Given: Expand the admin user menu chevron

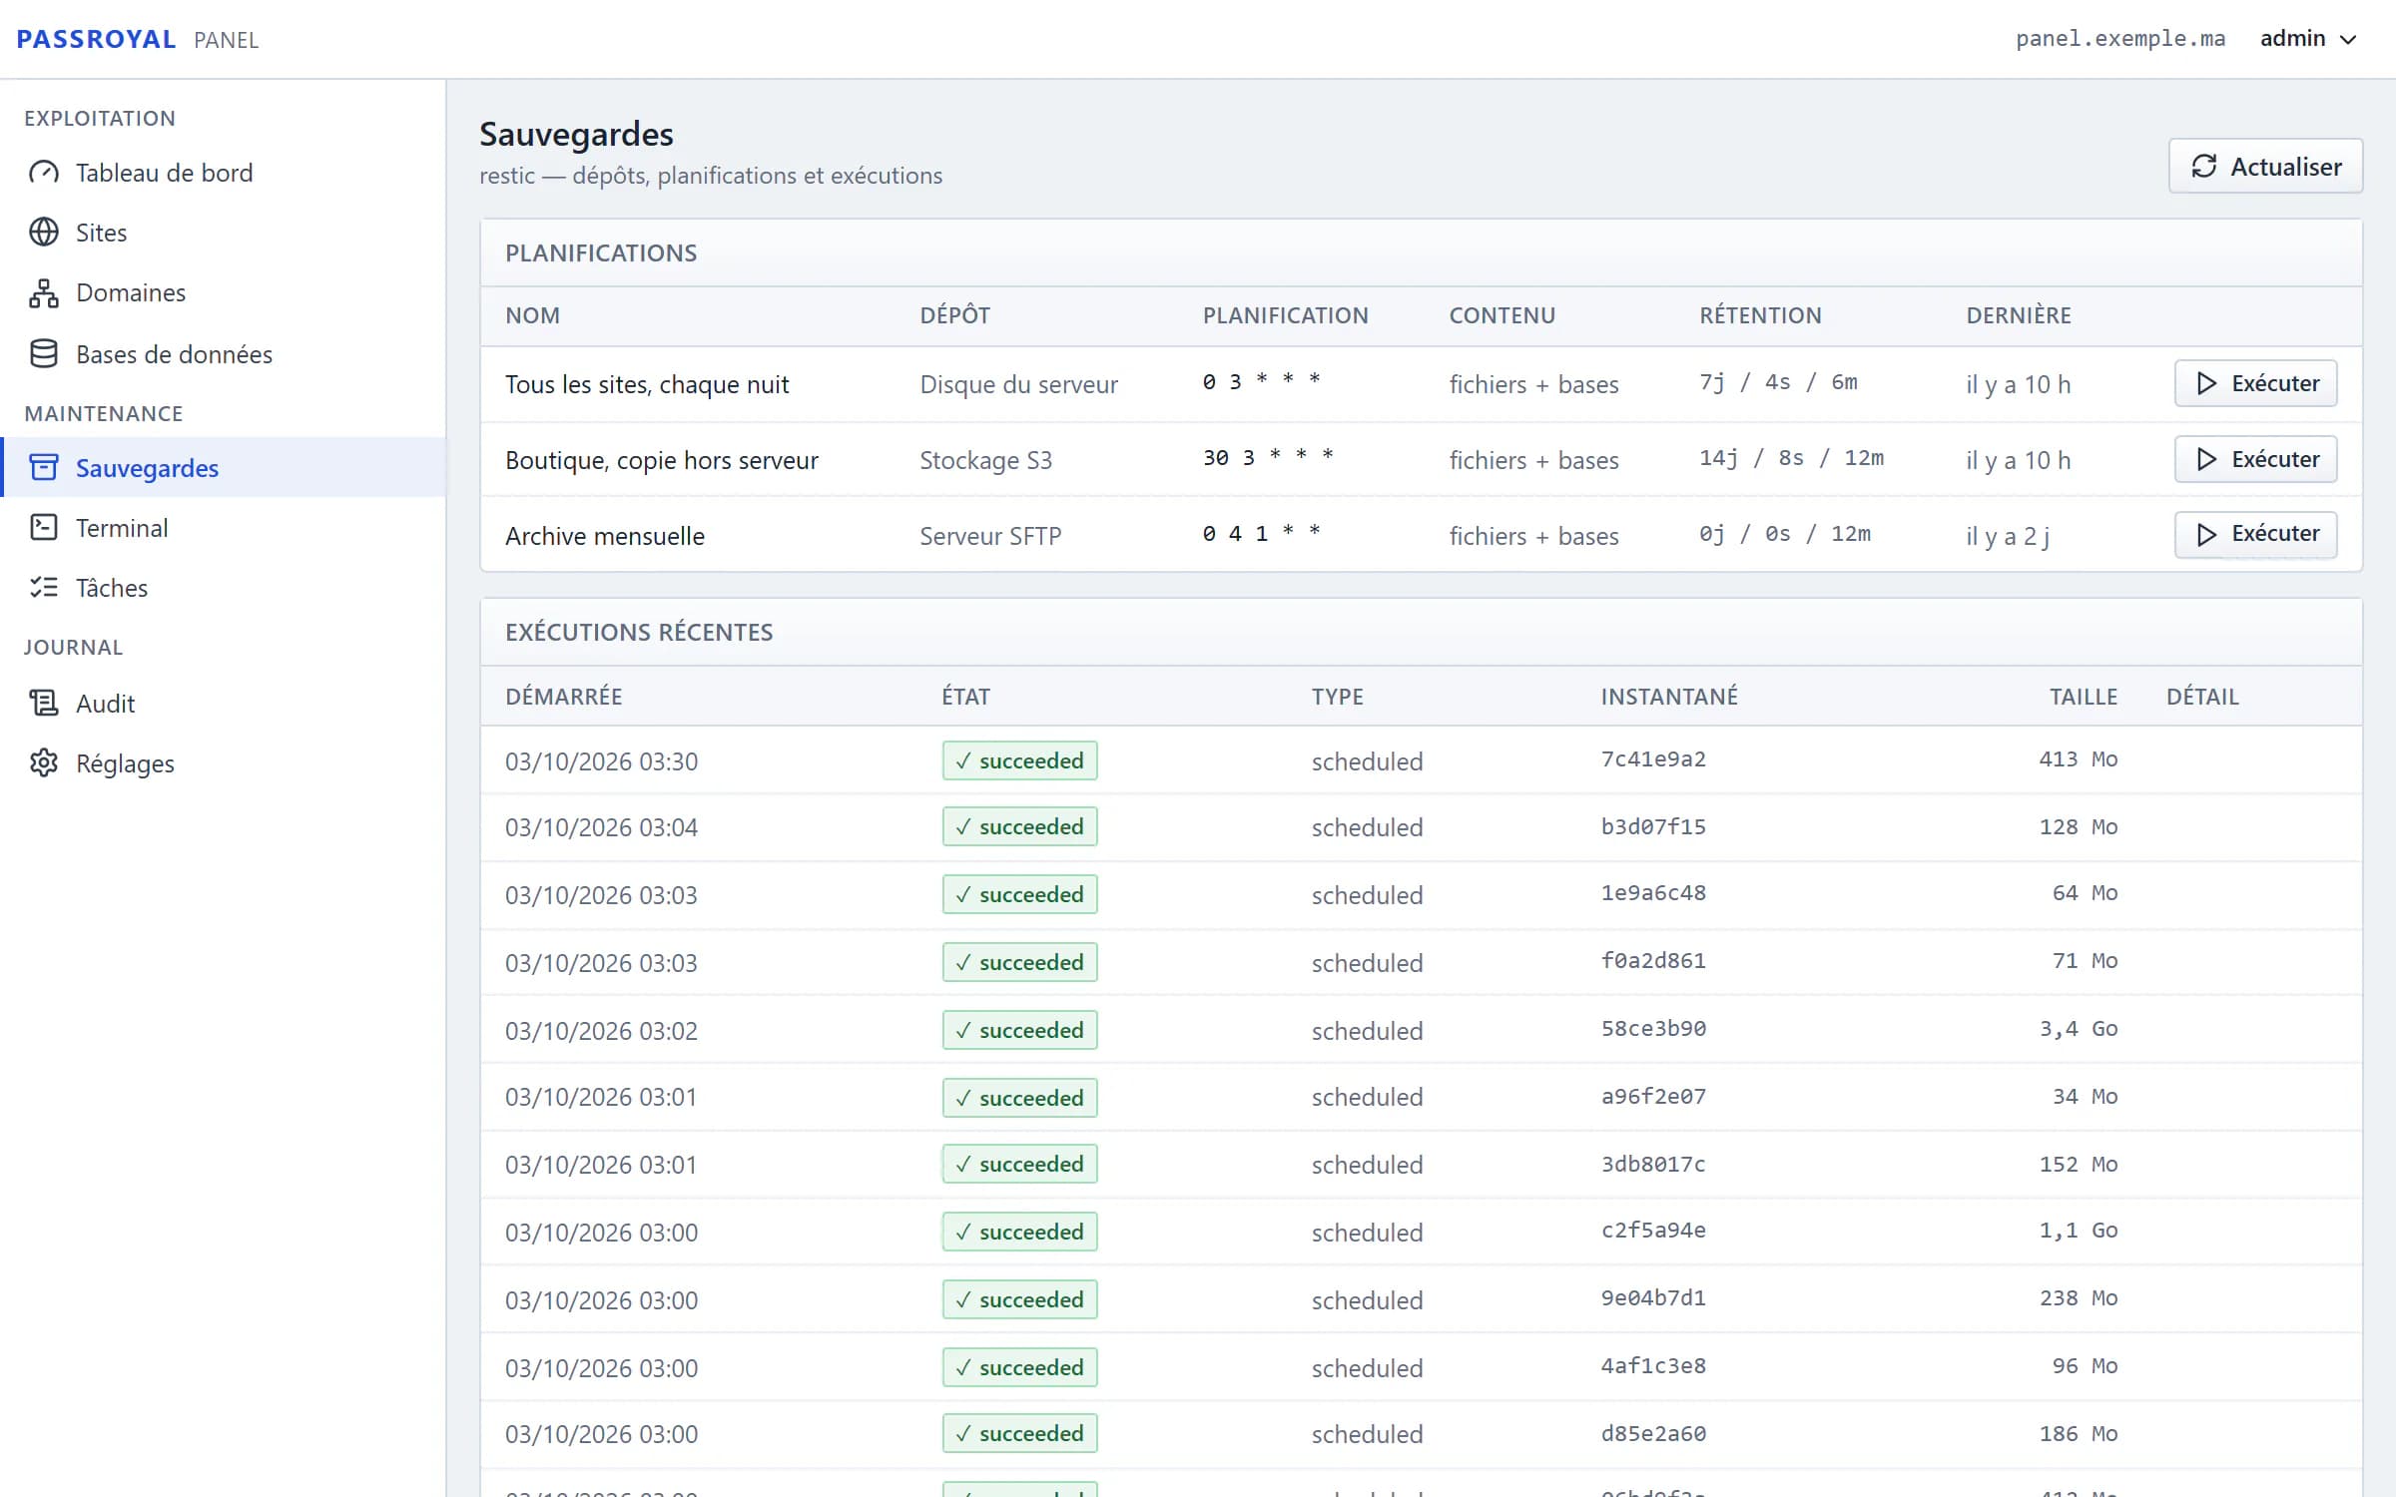Looking at the screenshot, I should pos(2348,40).
